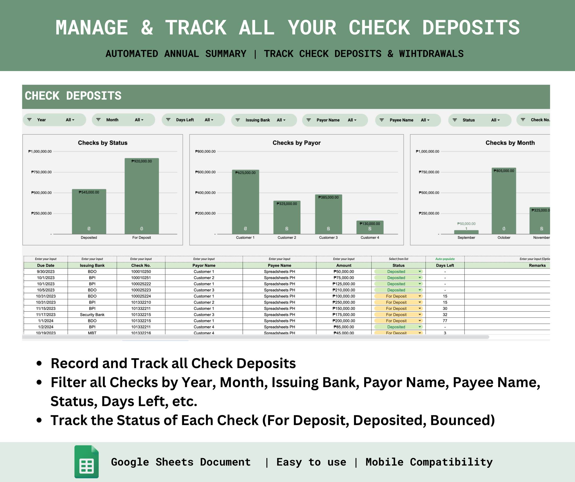Open the For Deposit dropdown on check 100025224

click(x=419, y=296)
